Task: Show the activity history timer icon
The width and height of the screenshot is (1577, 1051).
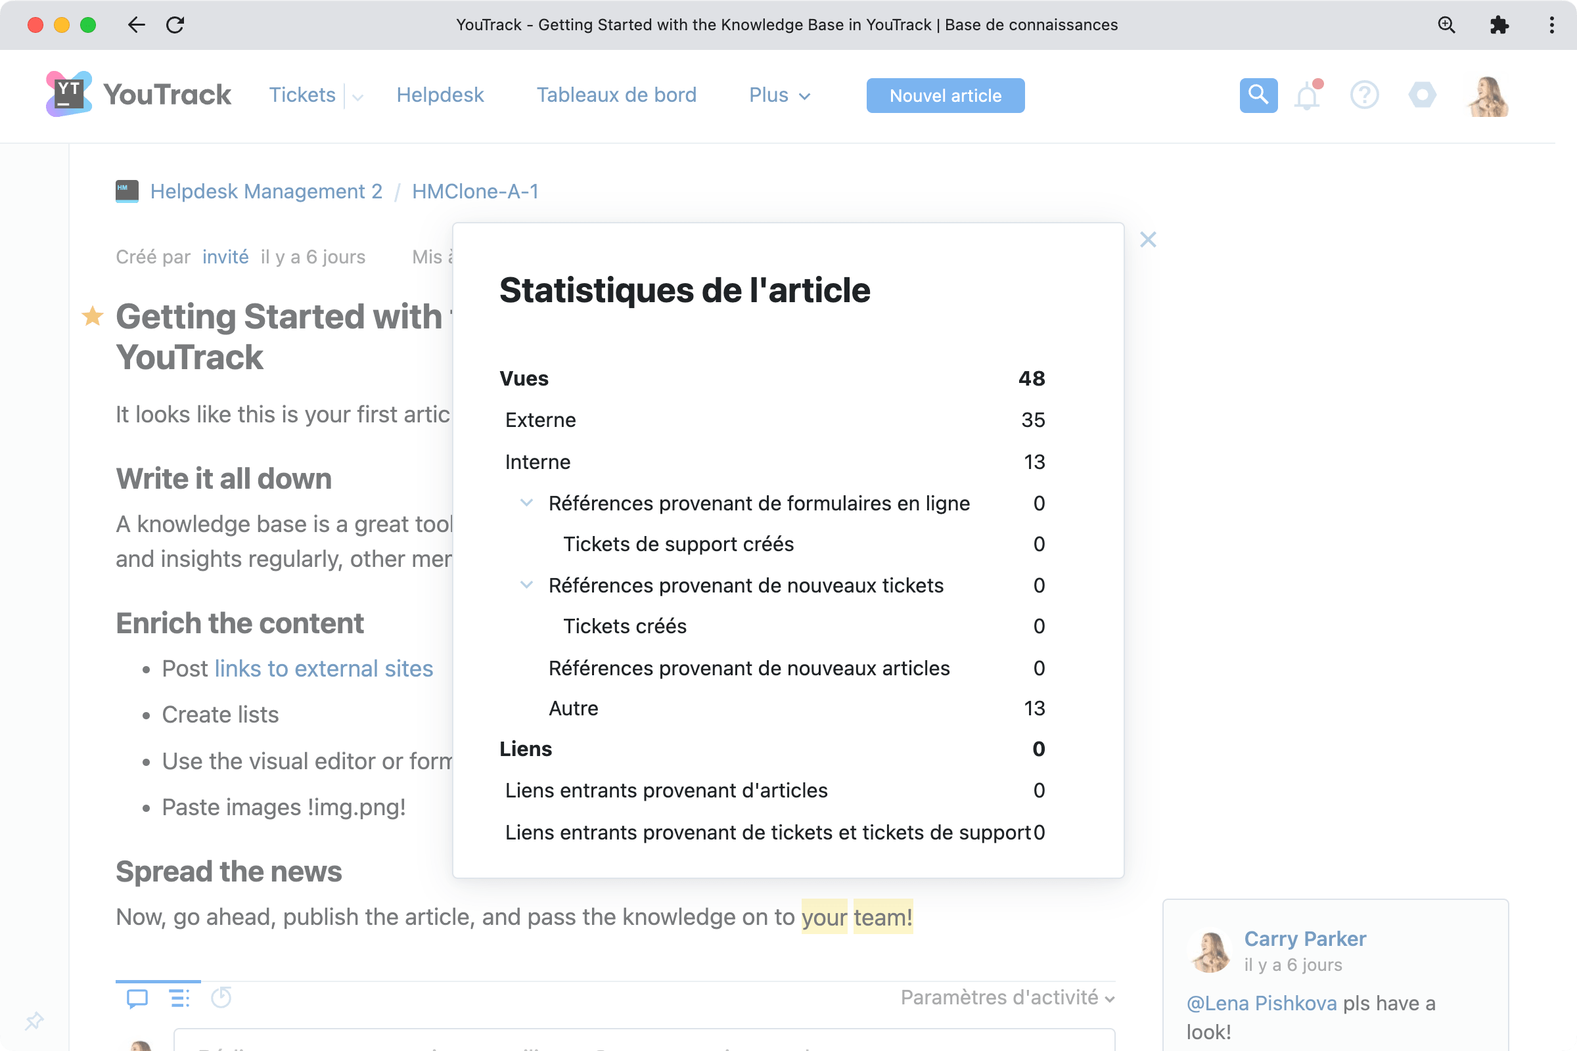Action: 221,998
